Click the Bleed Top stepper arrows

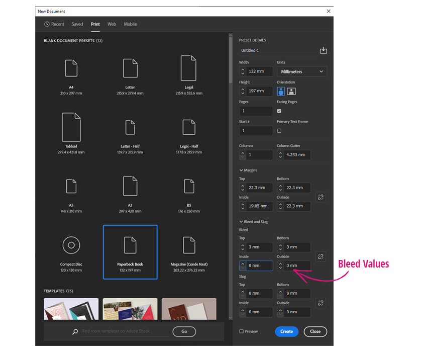click(243, 247)
